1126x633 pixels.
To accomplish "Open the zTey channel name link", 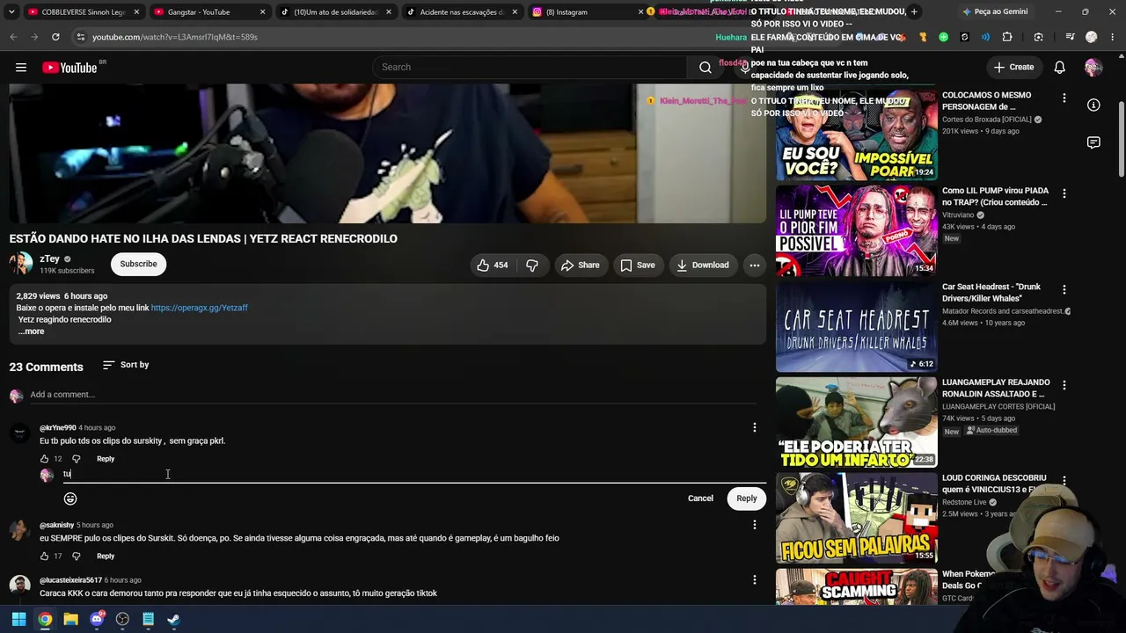I will coord(49,259).
